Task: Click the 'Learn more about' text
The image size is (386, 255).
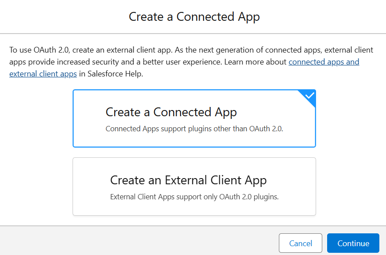Action: 255,62
